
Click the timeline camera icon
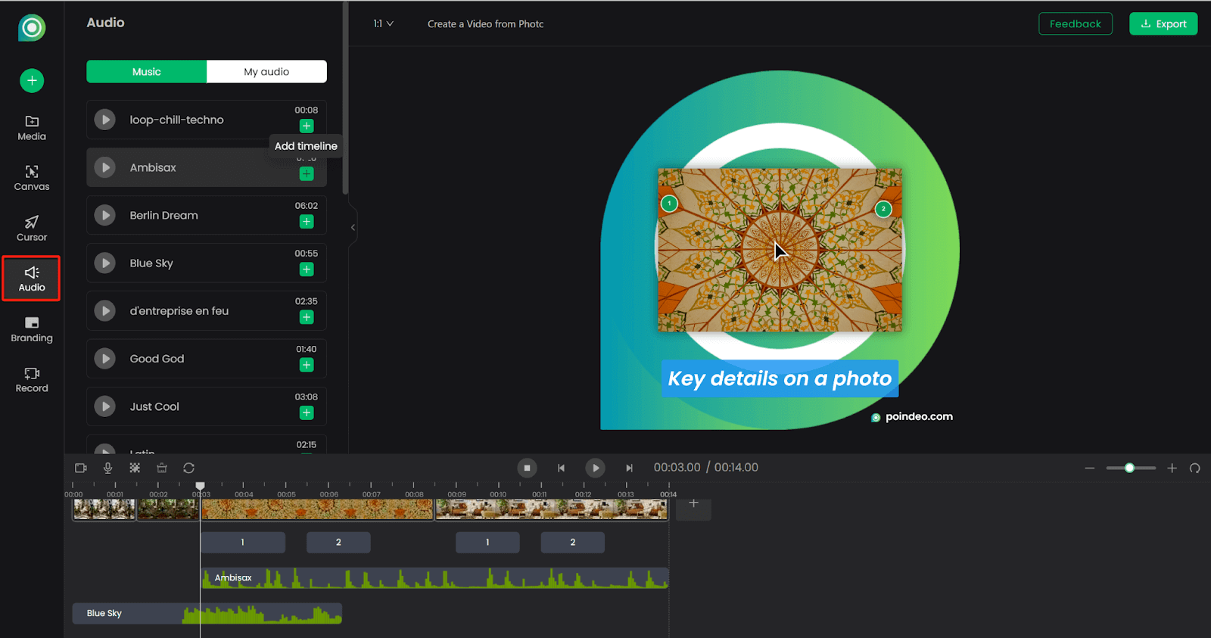pyautogui.click(x=81, y=468)
